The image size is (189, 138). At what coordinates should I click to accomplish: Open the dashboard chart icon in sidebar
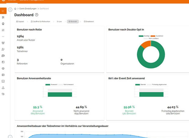tap(3, 11)
